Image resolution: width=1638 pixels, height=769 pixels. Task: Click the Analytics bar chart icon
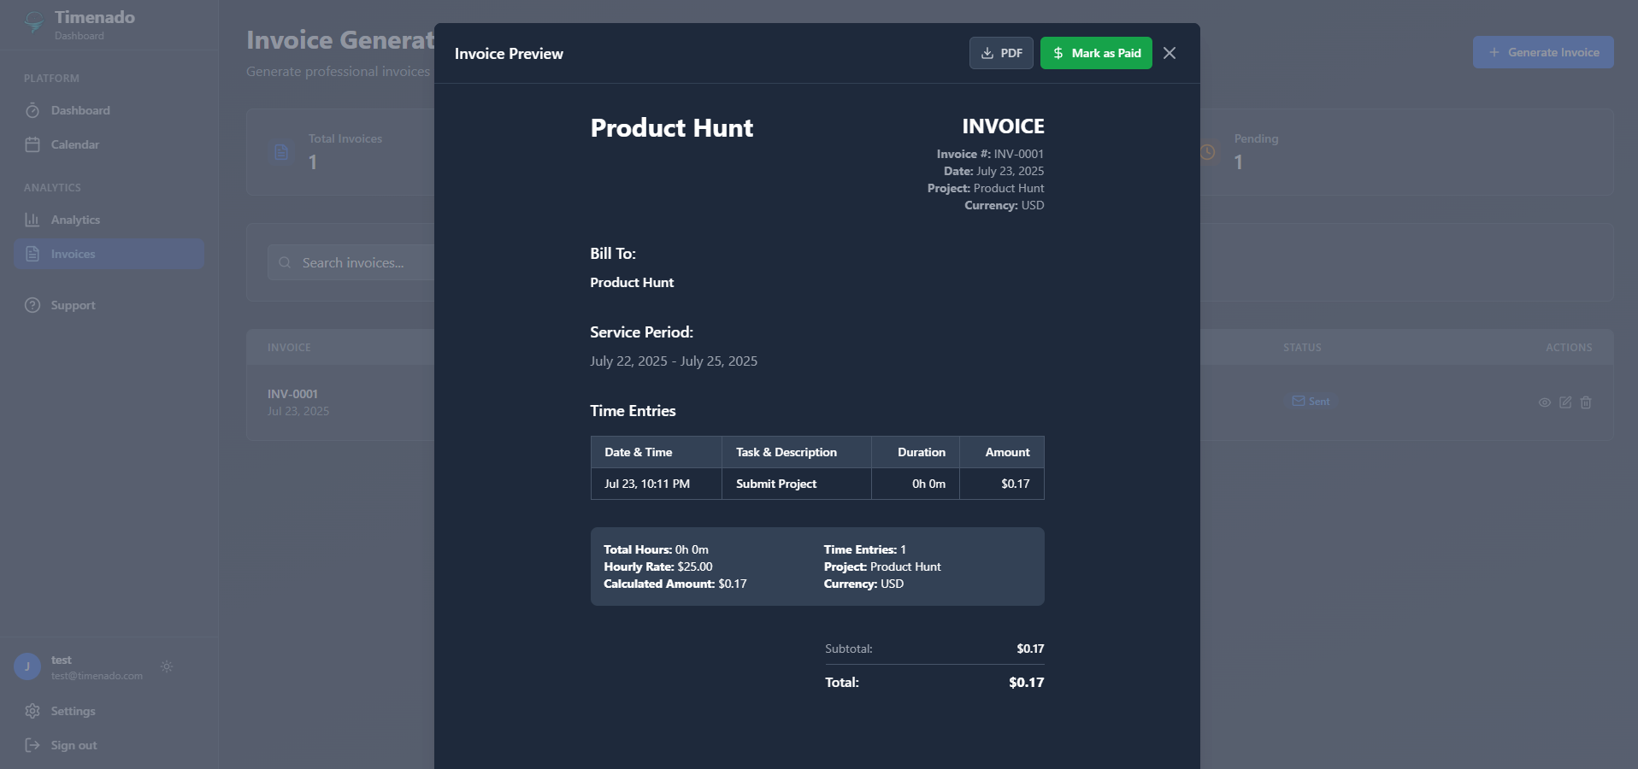(x=32, y=220)
